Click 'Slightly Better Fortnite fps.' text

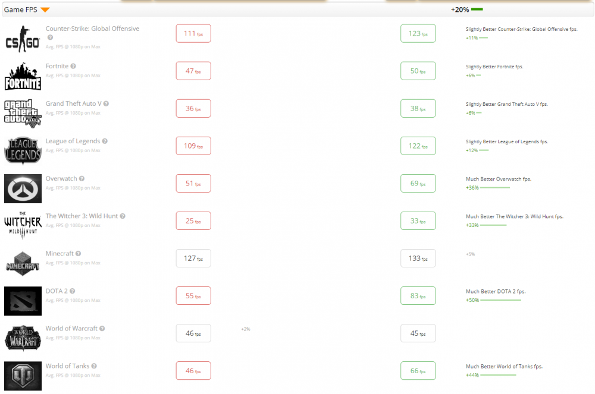pyautogui.click(x=494, y=67)
